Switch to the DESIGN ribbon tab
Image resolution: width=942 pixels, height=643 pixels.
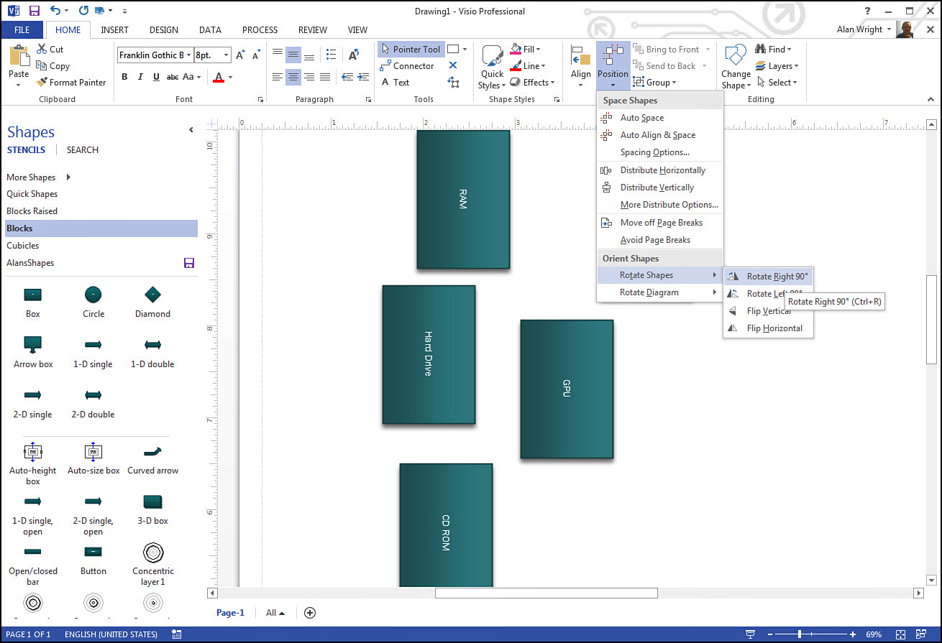coord(164,30)
